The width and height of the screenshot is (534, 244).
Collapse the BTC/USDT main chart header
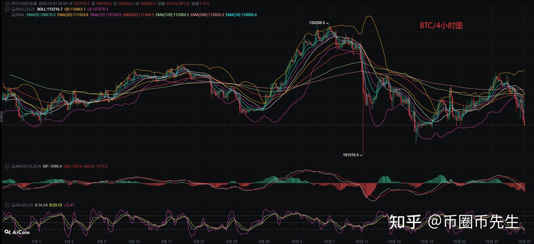(7, 4)
